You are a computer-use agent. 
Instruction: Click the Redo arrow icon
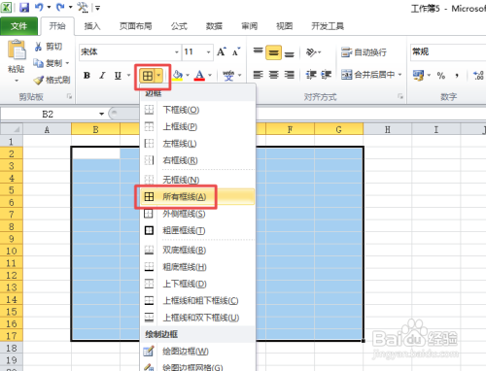(60, 7)
